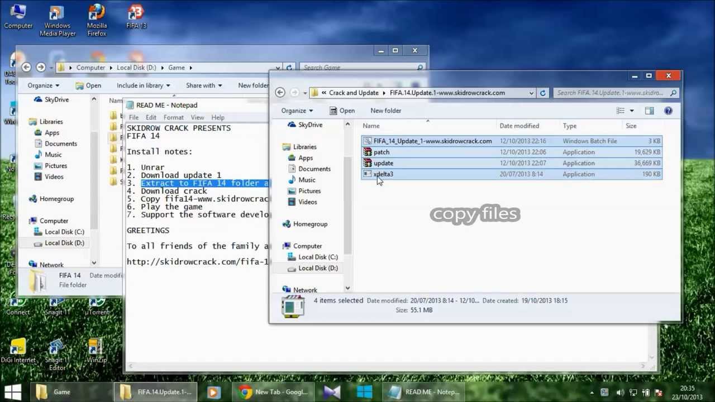
Task: Expand the view options dropdown arrow
Action: coord(632,111)
